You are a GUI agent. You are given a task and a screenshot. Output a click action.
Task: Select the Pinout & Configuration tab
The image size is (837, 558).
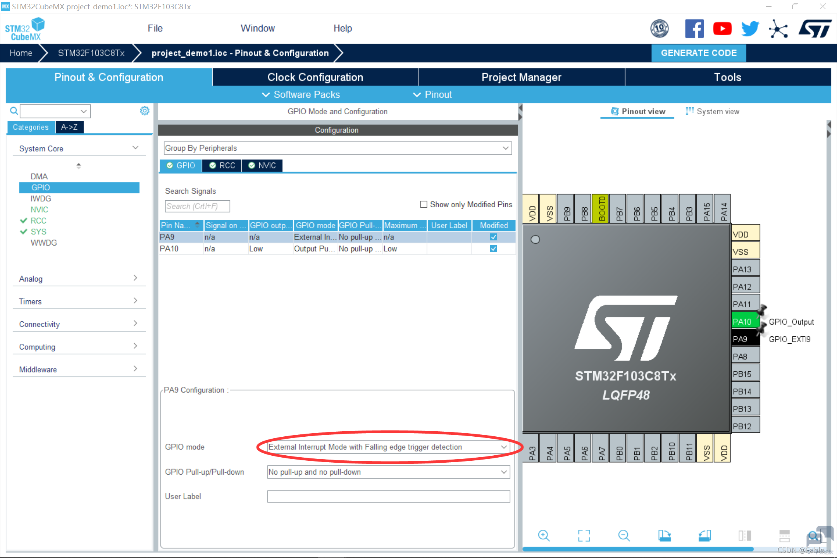(109, 77)
